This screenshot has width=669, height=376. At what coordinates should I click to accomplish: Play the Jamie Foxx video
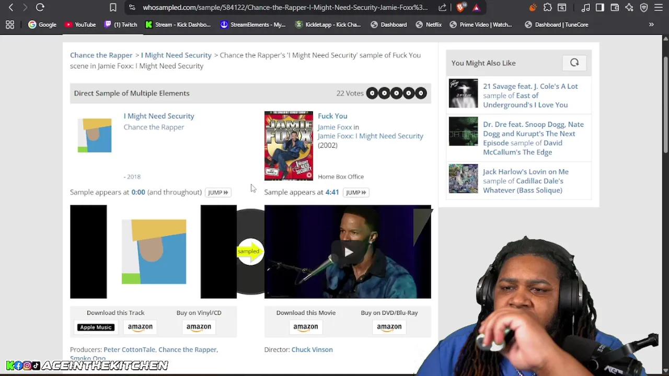point(348,252)
